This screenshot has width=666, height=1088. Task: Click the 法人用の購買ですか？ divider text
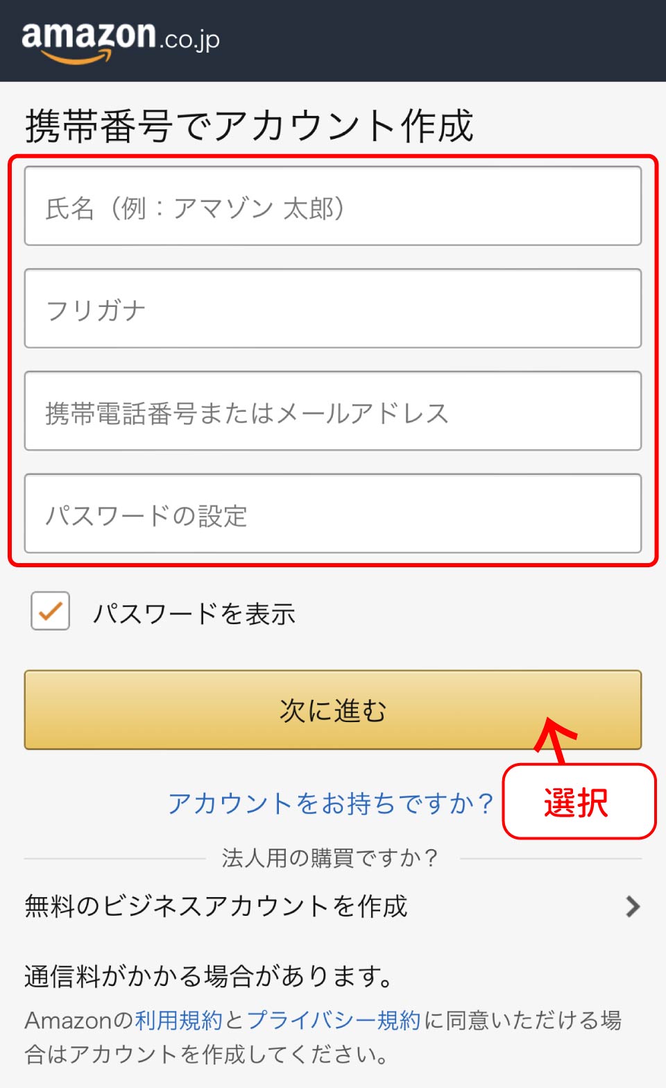(x=330, y=858)
